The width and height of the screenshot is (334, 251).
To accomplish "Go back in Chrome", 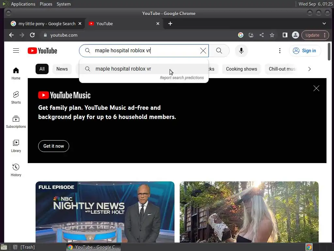I will click(11, 35).
